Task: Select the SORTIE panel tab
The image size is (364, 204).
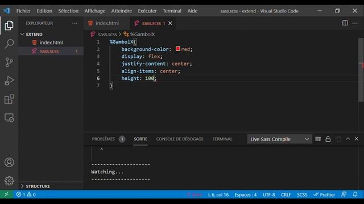Action: 140,139
